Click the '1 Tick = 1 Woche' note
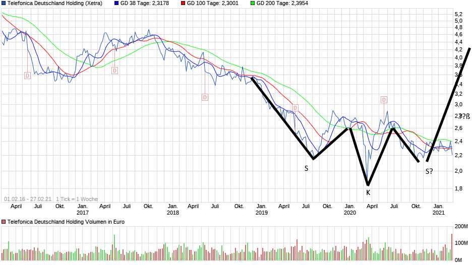 coord(77,199)
